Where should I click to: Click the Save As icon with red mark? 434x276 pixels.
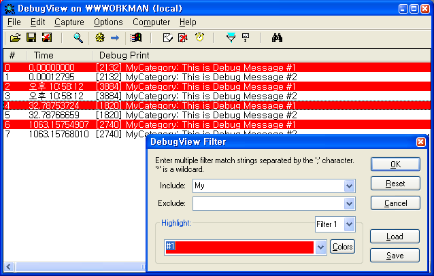coord(47,37)
